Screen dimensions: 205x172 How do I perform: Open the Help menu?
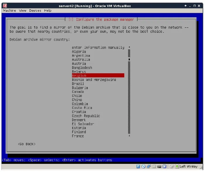click(x=48, y=11)
